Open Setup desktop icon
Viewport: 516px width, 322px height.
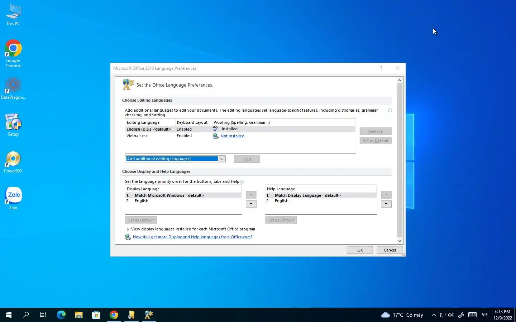click(13, 125)
